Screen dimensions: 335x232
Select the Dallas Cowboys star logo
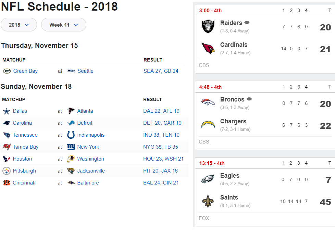point(7,111)
